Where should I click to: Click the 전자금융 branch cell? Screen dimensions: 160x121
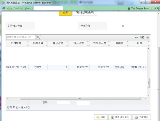click(120, 67)
